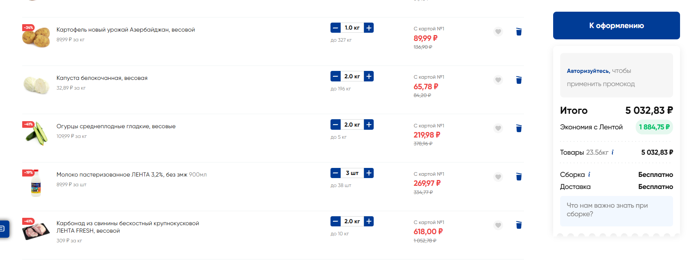Open cucumbers product thumbnail image
Viewport: 689px width, 263px height.
[x=36, y=133]
